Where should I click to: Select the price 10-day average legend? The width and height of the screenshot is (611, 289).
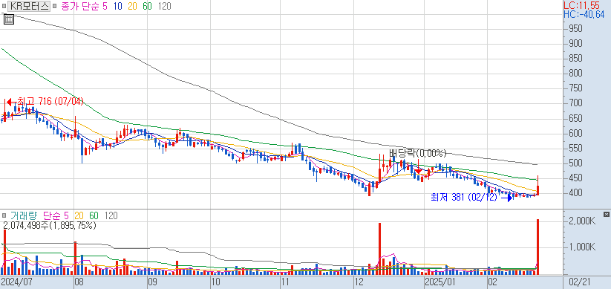(x=118, y=6)
